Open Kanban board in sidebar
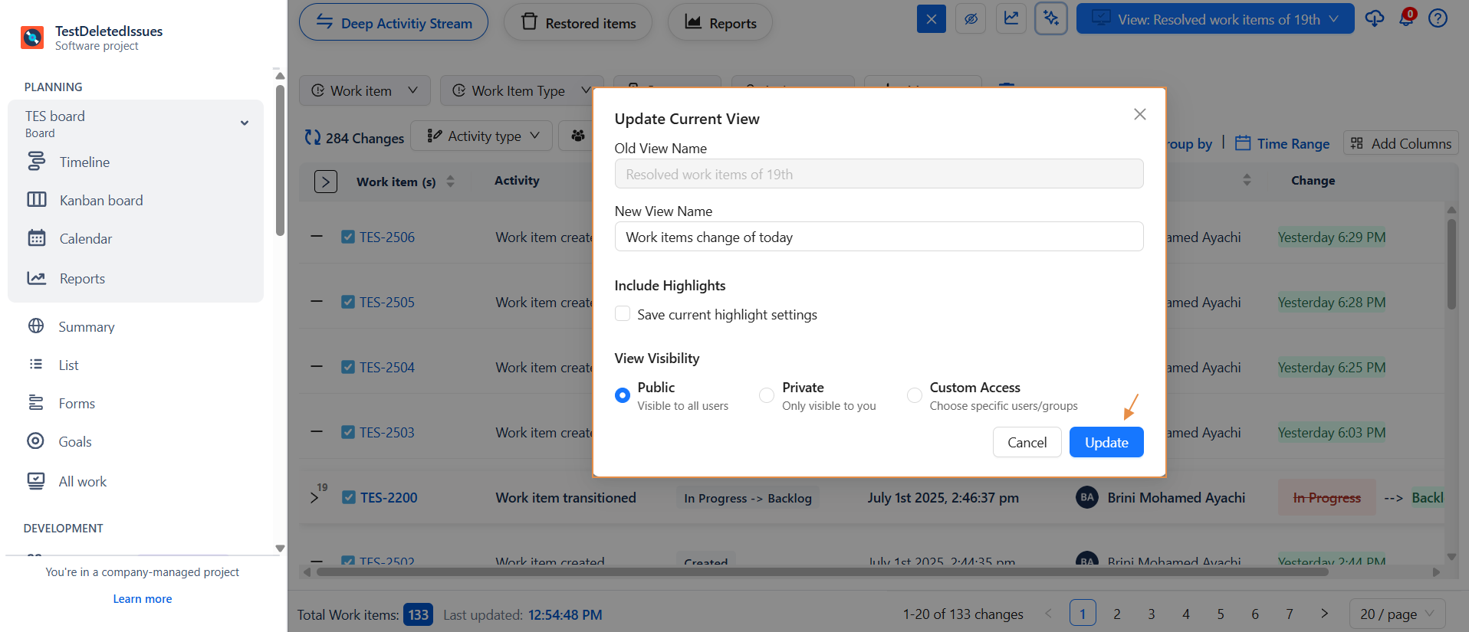 [x=101, y=201]
